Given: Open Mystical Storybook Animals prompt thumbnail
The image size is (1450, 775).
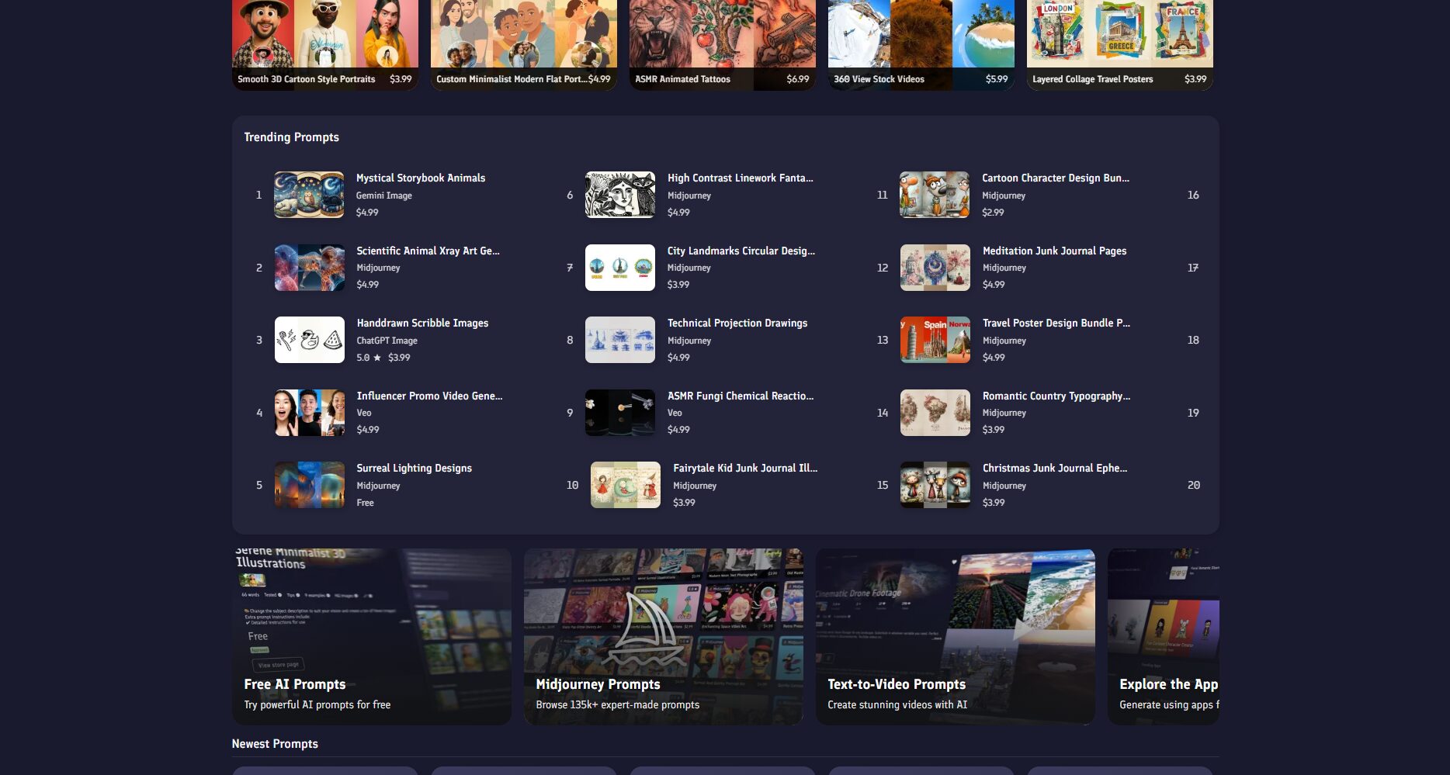Looking at the screenshot, I should coord(309,195).
